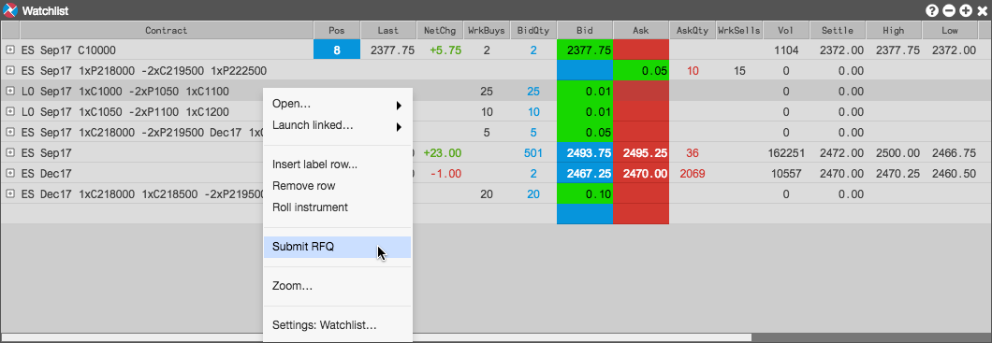Click the Last column header
This screenshot has width=992, height=343.
coord(388,30)
